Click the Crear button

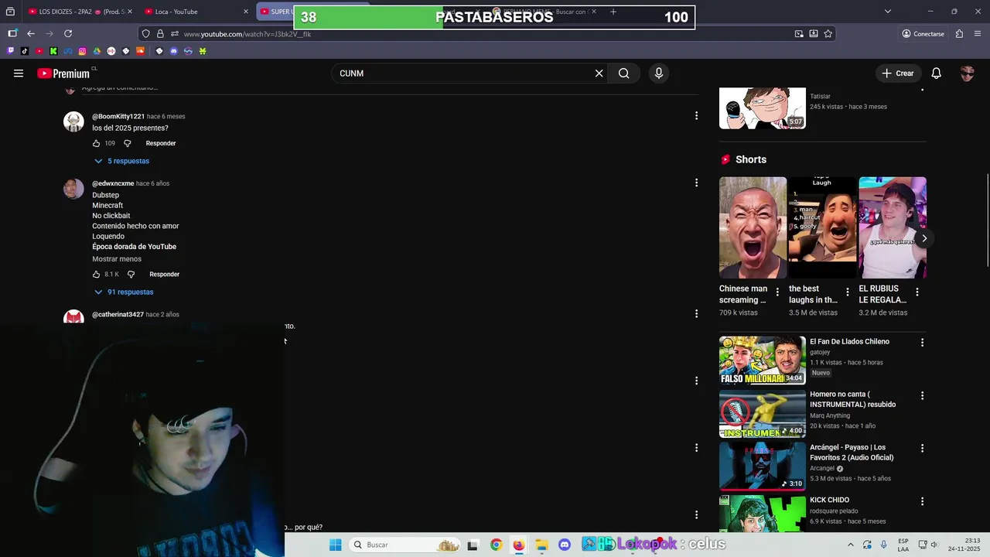[x=898, y=73]
